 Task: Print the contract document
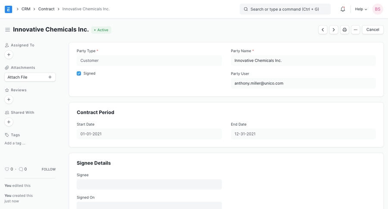pos(344,30)
